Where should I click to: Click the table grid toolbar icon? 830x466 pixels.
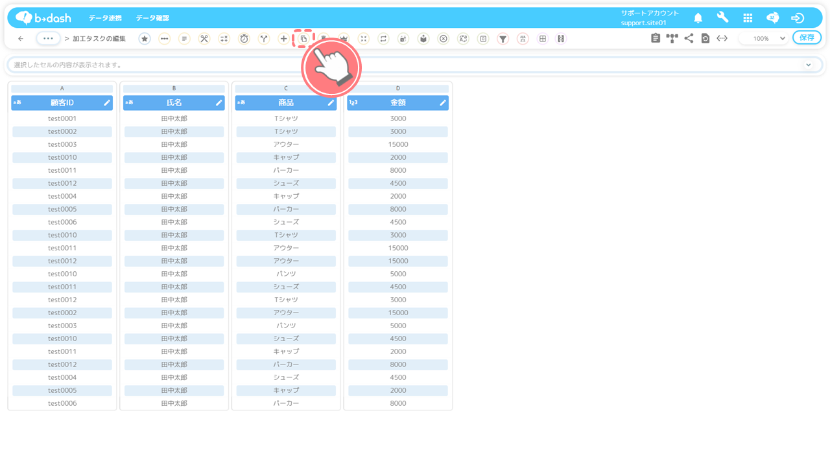click(x=543, y=39)
